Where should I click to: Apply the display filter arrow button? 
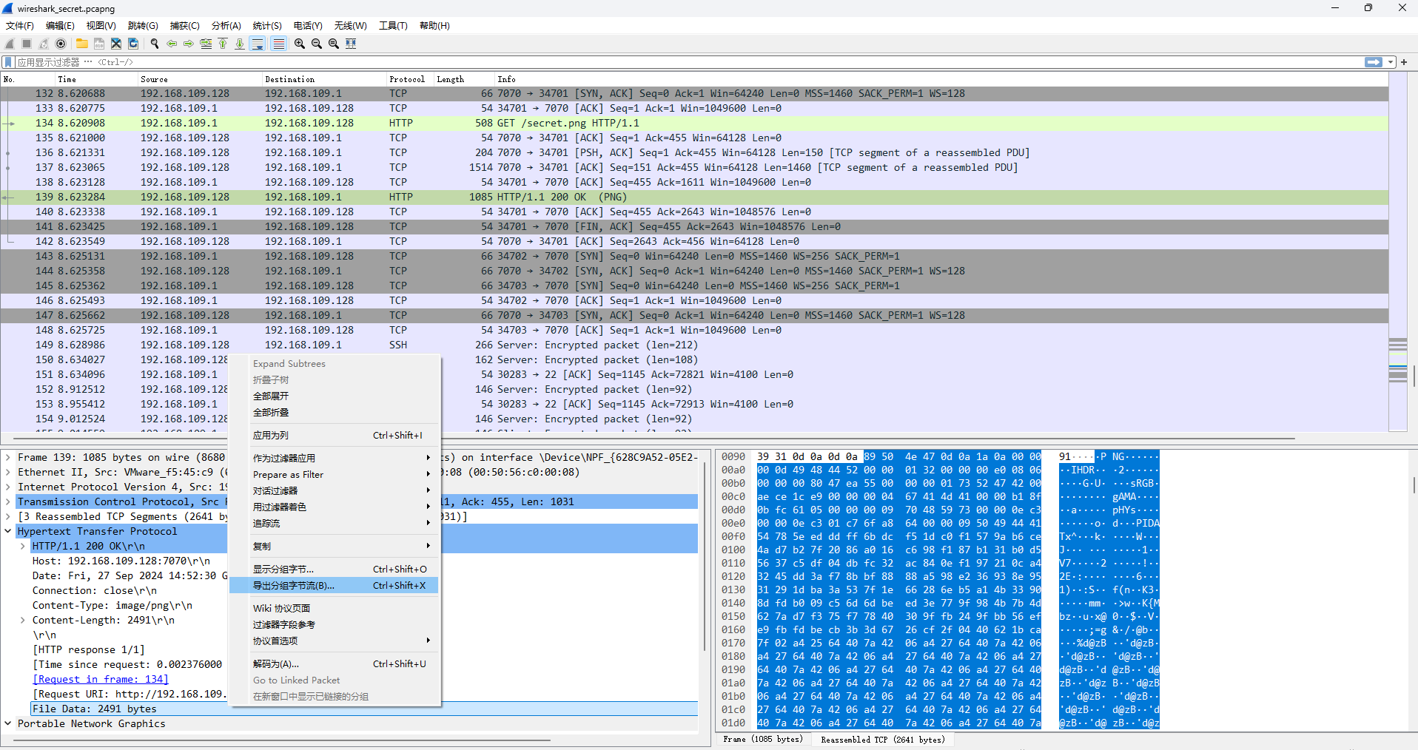pos(1374,62)
